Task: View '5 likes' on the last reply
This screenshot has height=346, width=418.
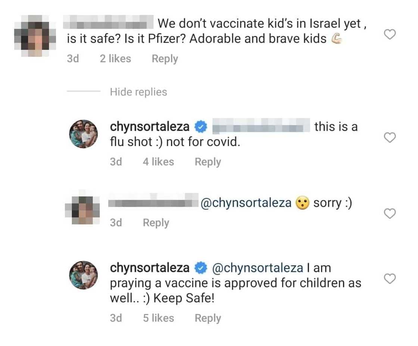Action: point(158,318)
